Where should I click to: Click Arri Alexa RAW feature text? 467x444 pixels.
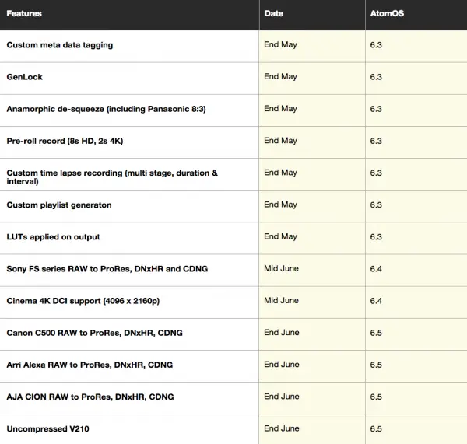(90, 365)
